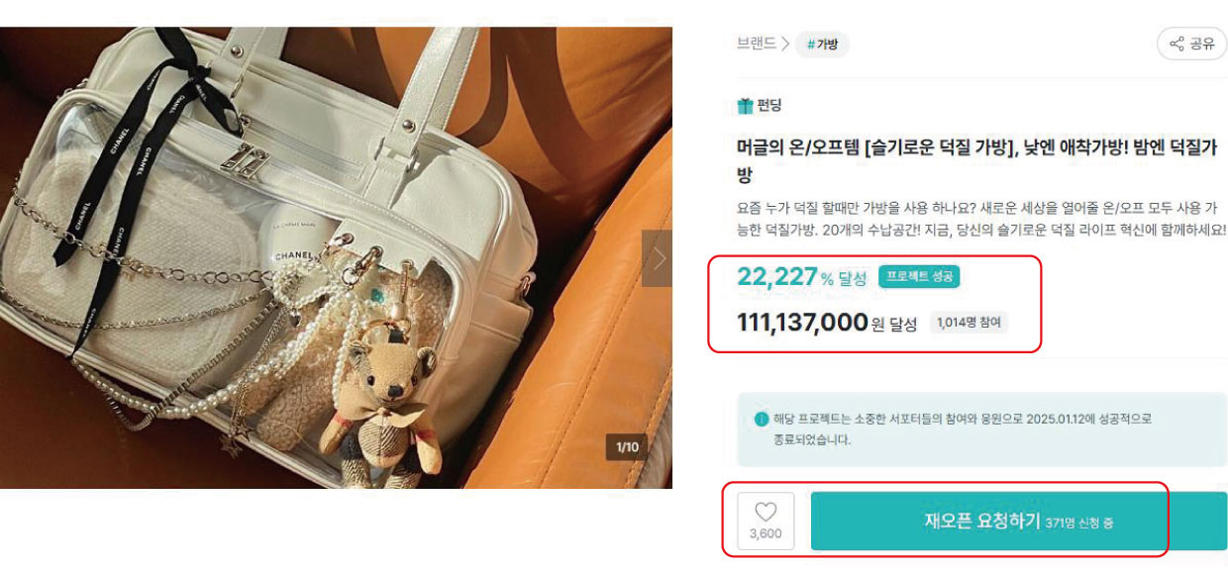This screenshot has width=1228, height=572.
Task: Click the share icon in 공유 button
Action: tap(1177, 45)
